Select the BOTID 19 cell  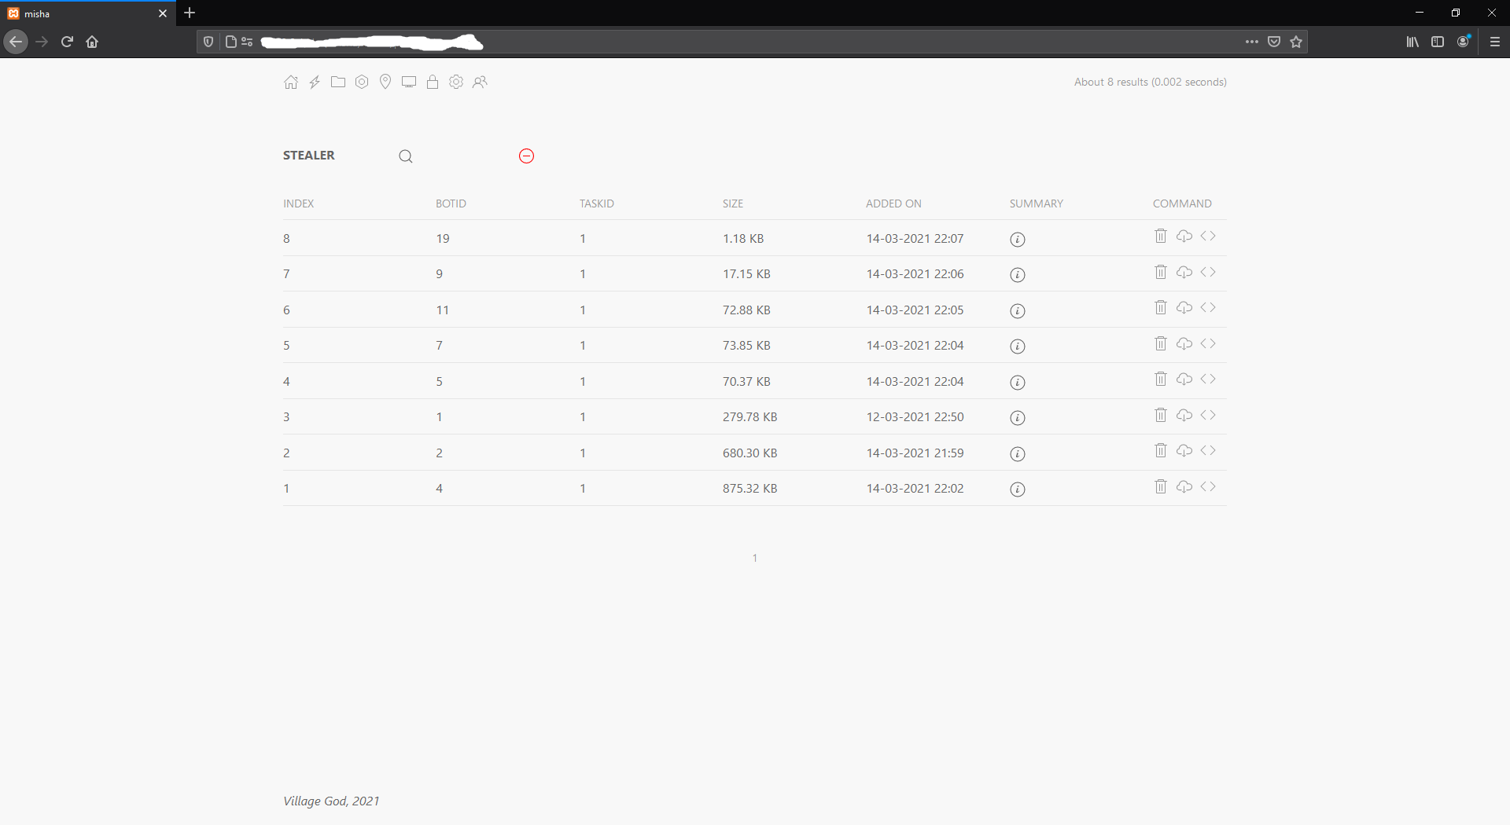click(x=443, y=239)
